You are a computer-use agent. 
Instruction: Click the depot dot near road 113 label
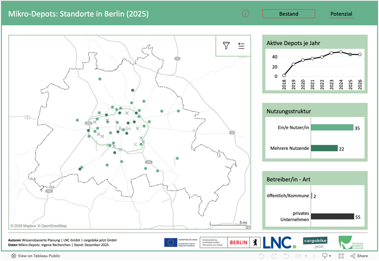pos(146,168)
